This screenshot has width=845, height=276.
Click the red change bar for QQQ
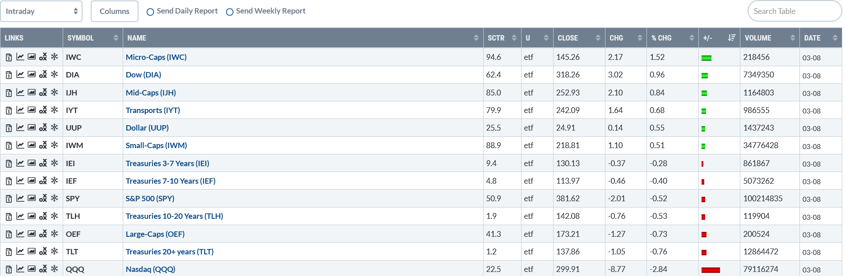click(711, 270)
